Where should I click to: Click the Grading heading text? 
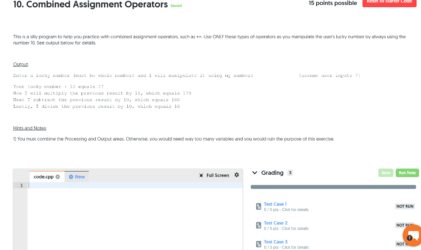coord(272,173)
